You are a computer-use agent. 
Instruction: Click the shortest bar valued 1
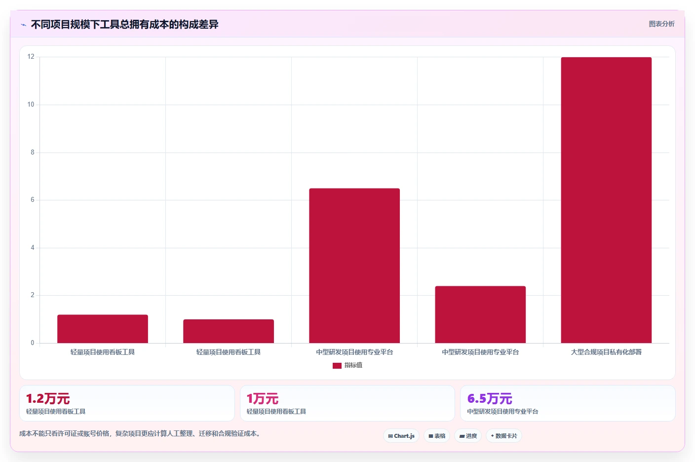[x=229, y=331]
